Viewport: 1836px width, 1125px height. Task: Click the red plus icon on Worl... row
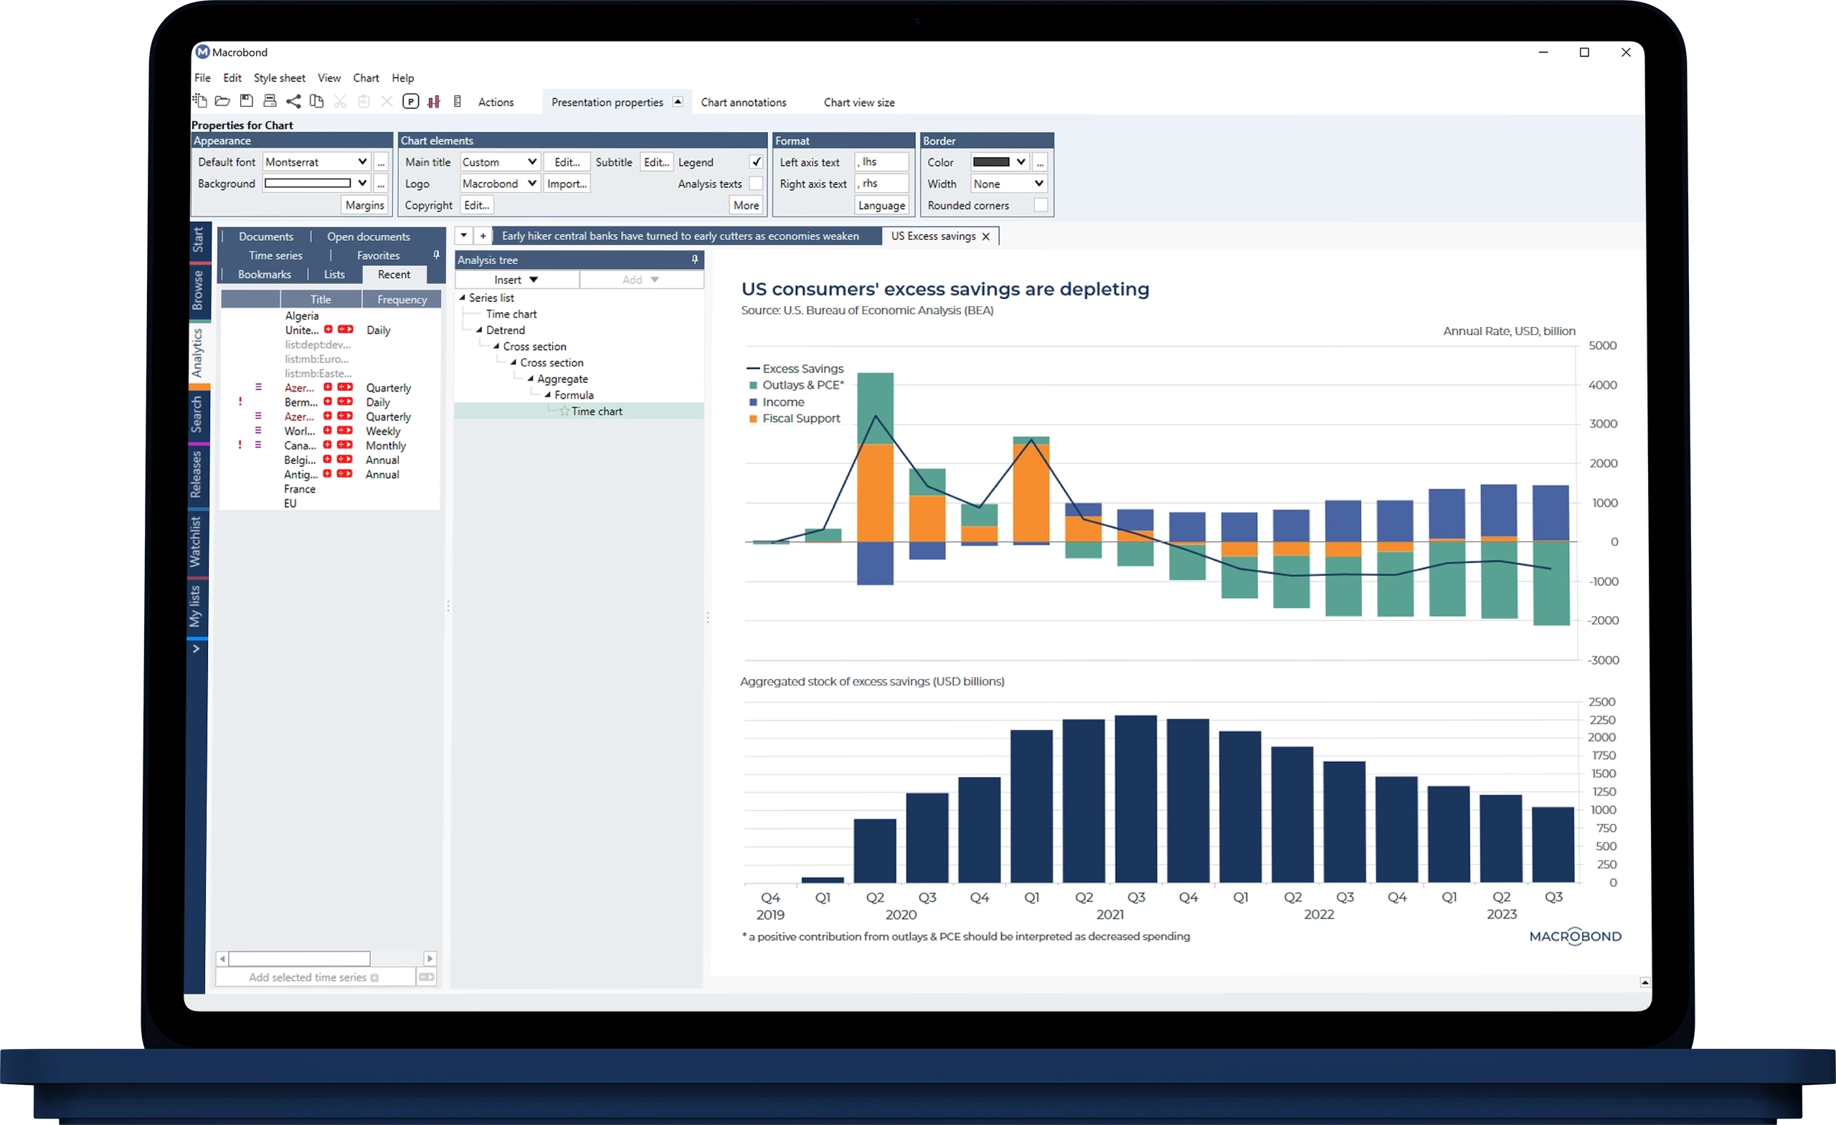[328, 431]
